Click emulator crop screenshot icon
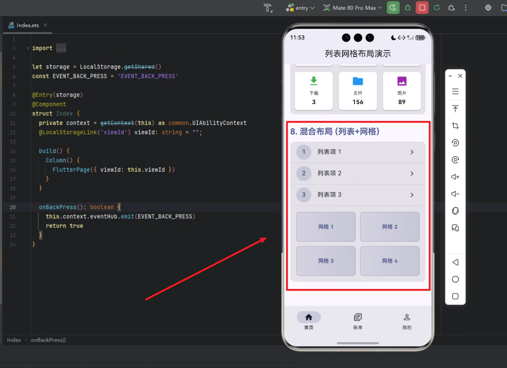This screenshot has width=507, height=368. coord(455,126)
